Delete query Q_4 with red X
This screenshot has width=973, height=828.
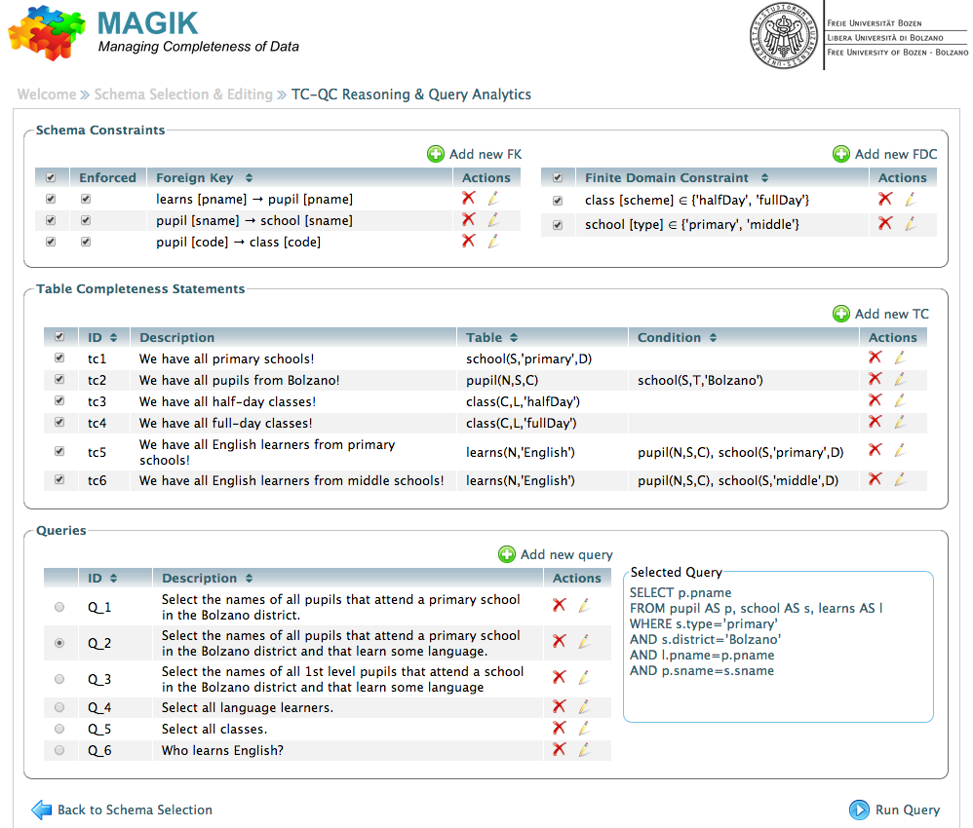click(559, 707)
